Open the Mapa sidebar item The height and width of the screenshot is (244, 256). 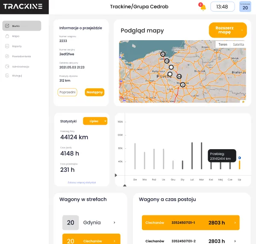coord(15,36)
